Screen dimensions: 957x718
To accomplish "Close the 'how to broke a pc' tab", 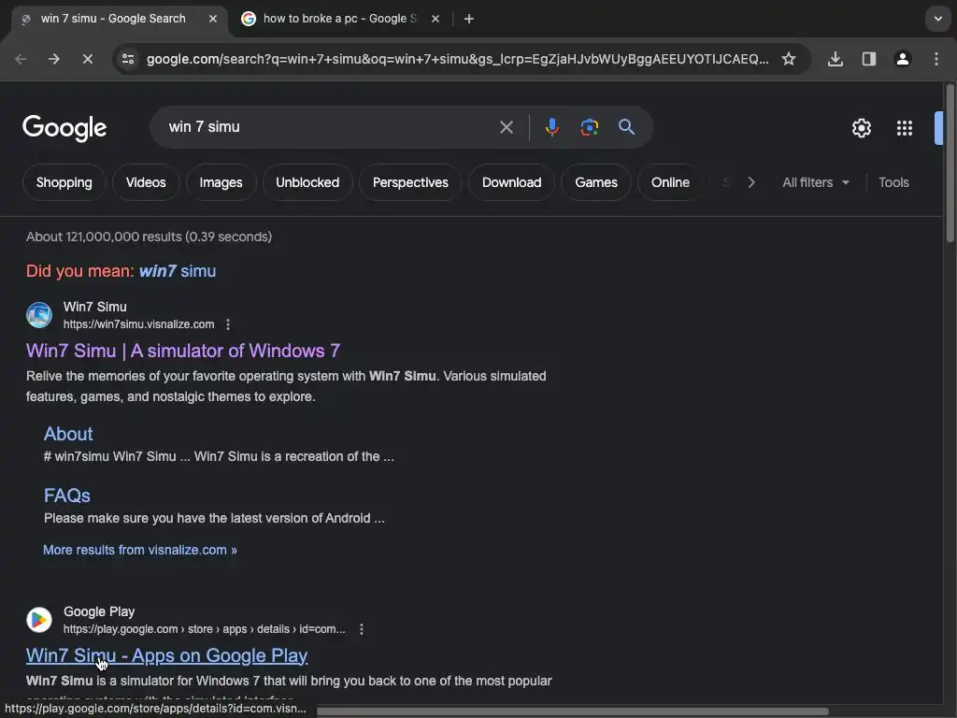I will pos(436,19).
